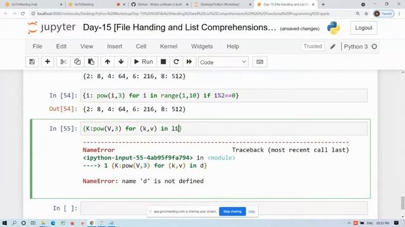Click the Python logo icon
The width and height of the screenshot is (405, 227).
[x=333, y=28]
